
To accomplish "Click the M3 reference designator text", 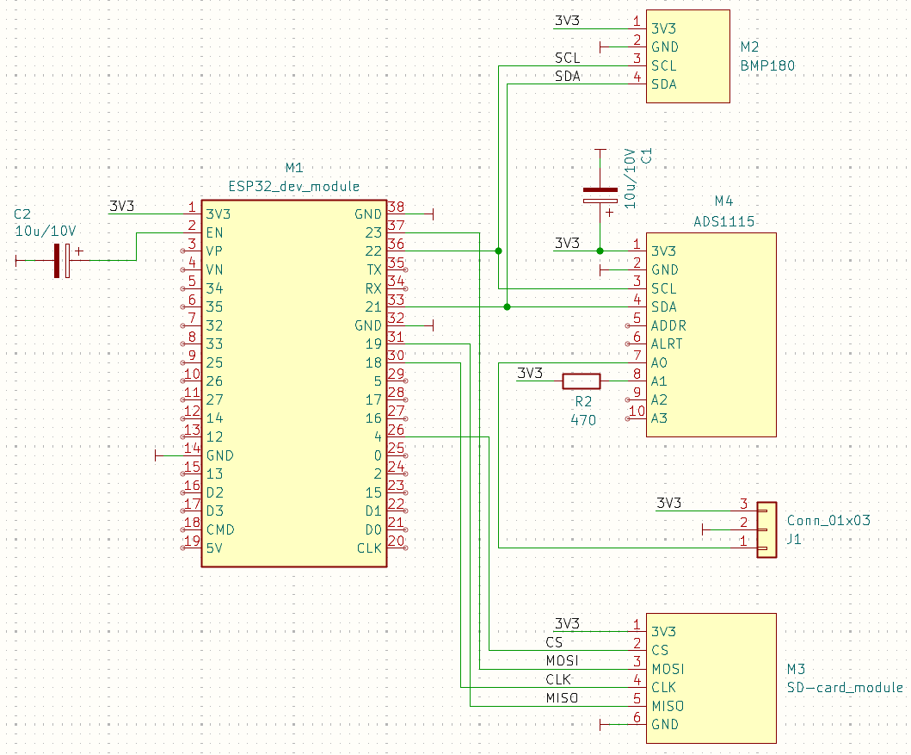I will click(x=796, y=669).
